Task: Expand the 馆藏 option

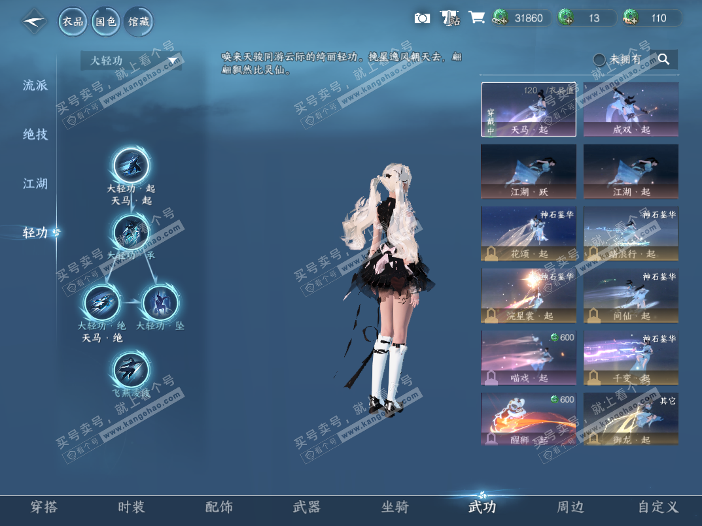Action: (x=139, y=22)
